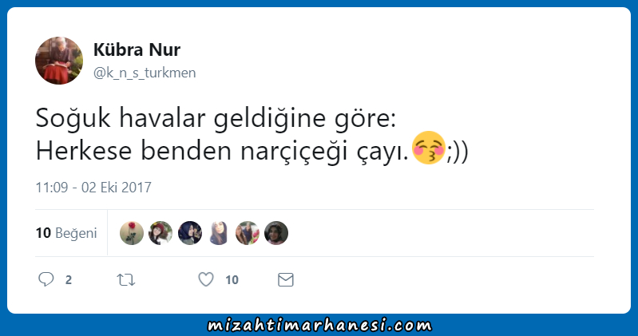This screenshot has width=638, height=336.
Task: Click the tweet text about narçiçeği çayı
Action: point(252,135)
